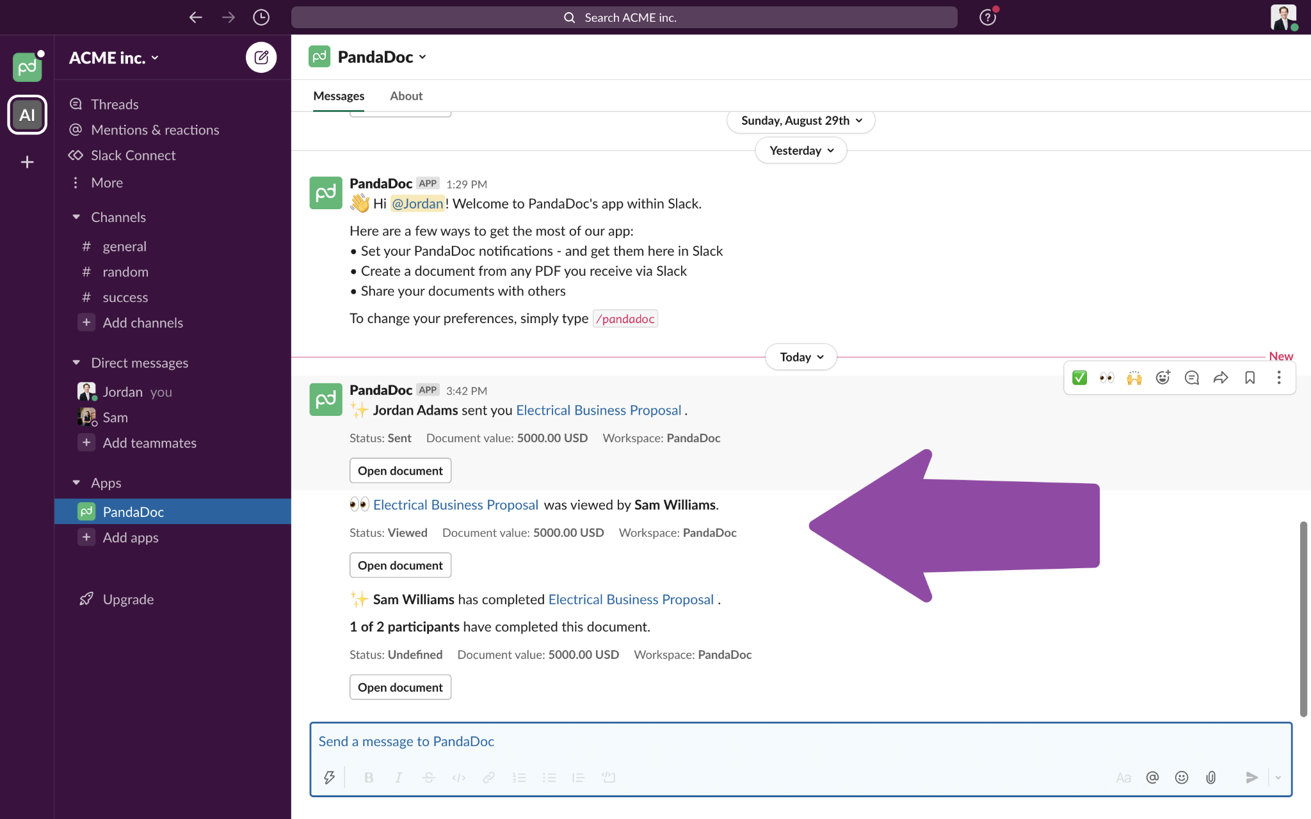Toggle inline code formatting
Viewport: 1311px width, 819px height.
tap(458, 777)
